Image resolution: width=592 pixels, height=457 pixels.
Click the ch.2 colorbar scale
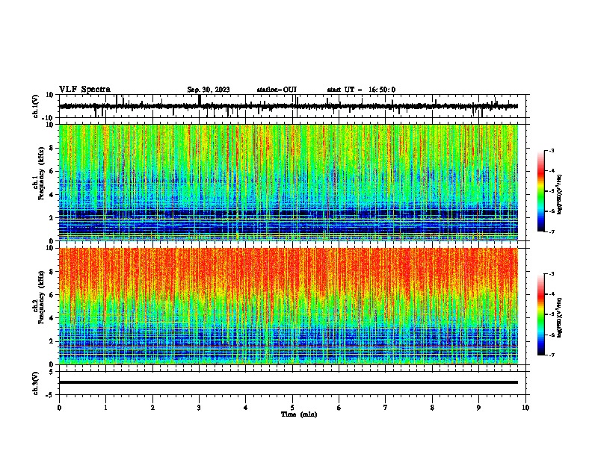click(541, 314)
